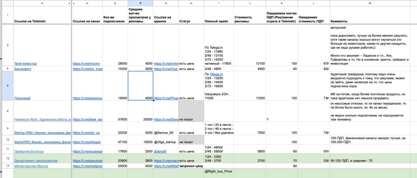Select the views cell 15000
Viewport: 417px width, 178px height.
140,140
